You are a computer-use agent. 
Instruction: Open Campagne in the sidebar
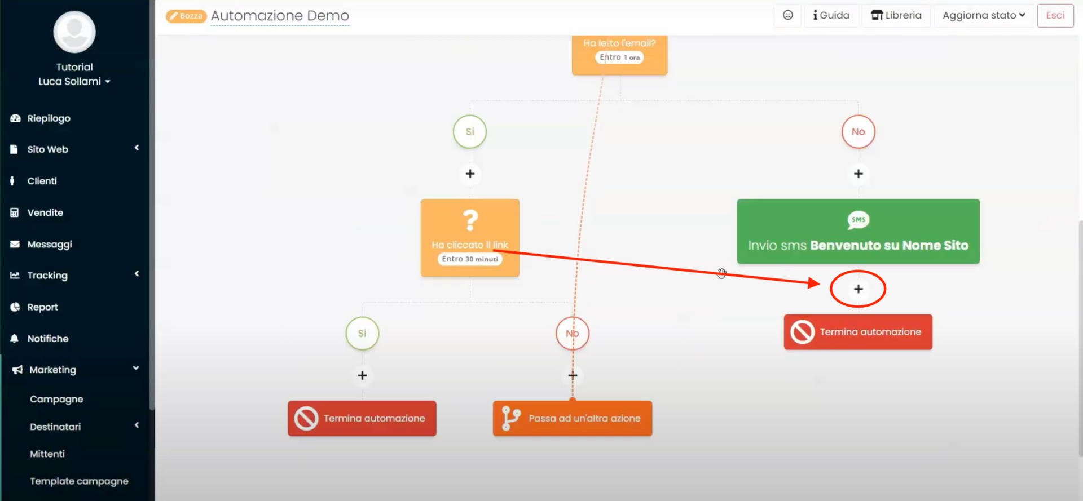click(56, 399)
